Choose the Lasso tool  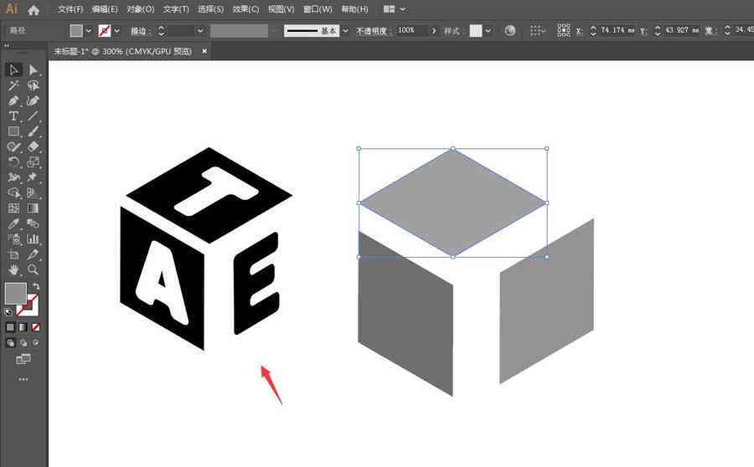(33, 85)
